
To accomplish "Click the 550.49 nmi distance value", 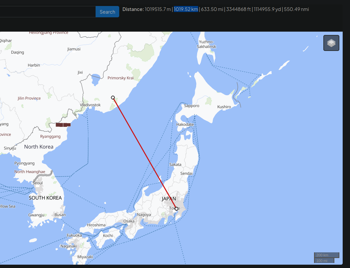I will click(296, 9).
